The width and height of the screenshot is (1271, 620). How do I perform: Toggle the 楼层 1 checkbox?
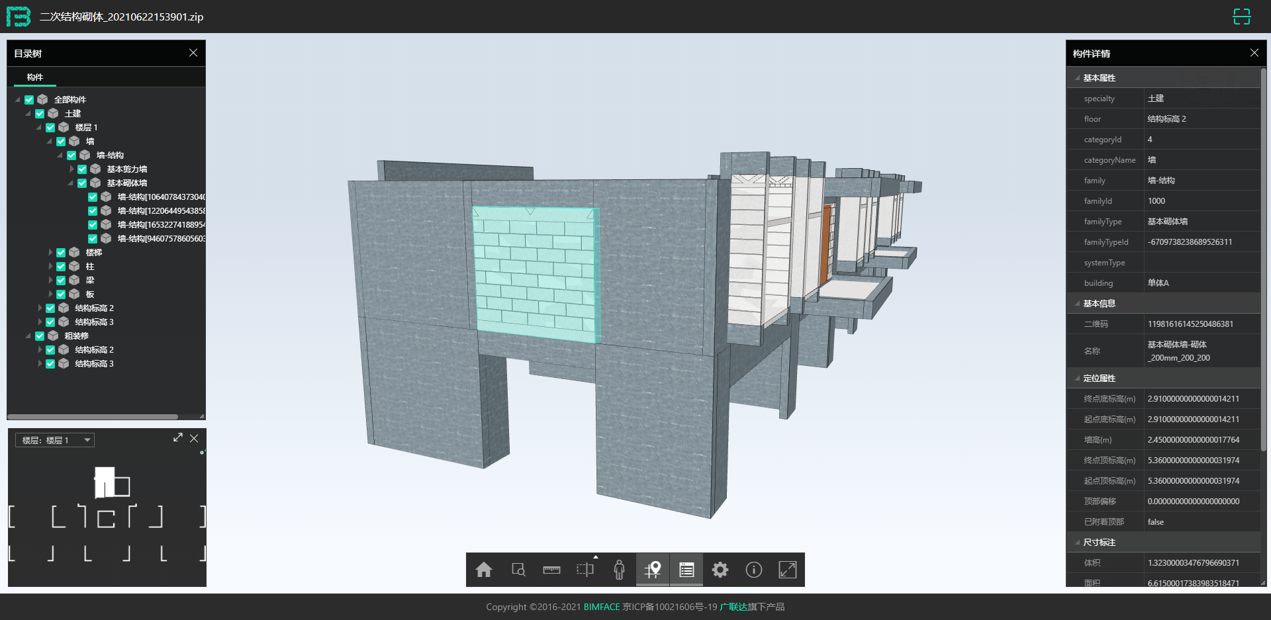pyautogui.click(x=50, y=128)
